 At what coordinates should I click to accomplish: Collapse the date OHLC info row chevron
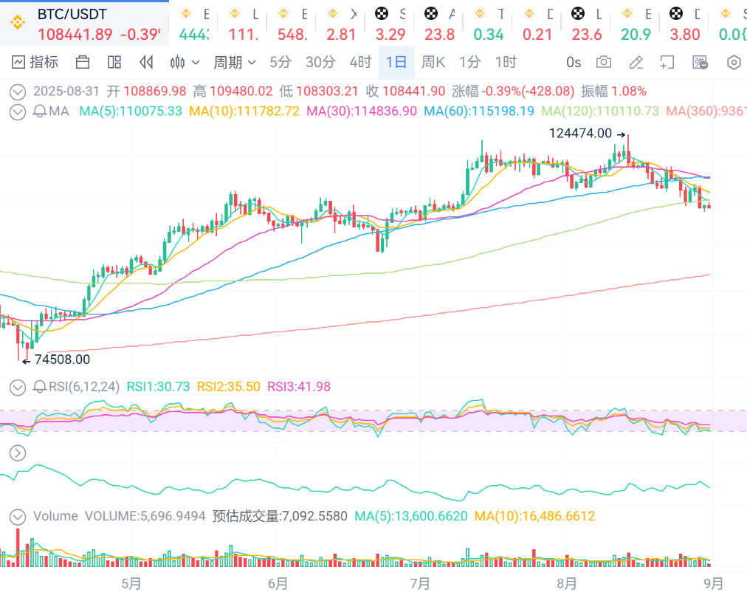18,92
